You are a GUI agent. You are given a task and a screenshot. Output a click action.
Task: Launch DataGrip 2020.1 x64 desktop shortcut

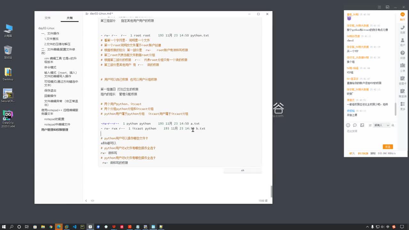point(8,119)
